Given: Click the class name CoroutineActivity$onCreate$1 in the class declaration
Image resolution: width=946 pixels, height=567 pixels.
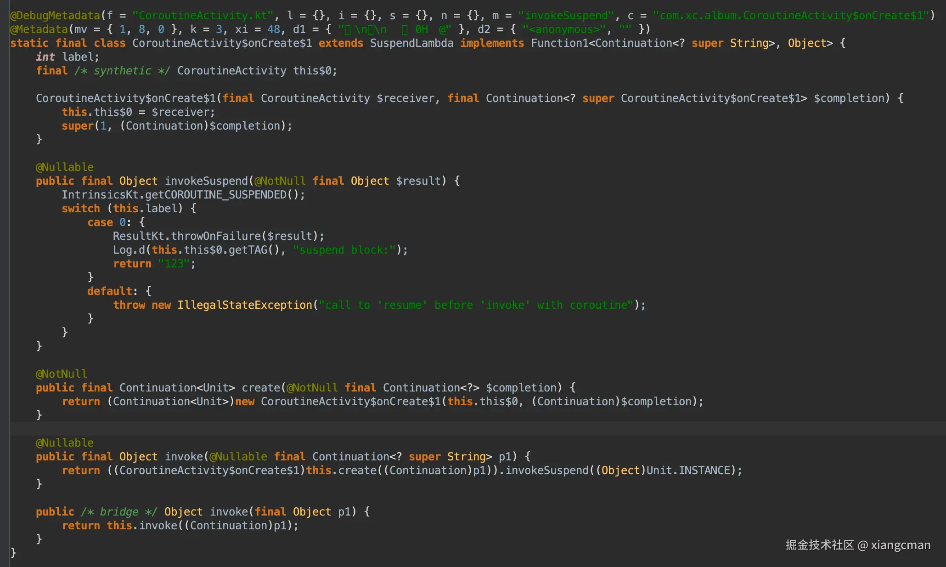Looking at the screenshot, I should 222,43.
